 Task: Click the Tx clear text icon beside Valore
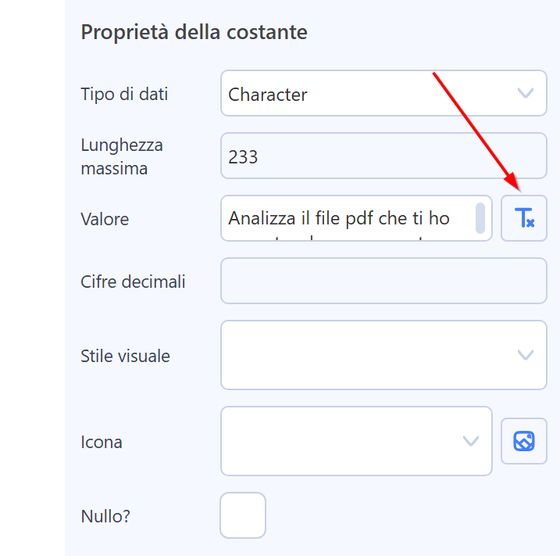(x=524, y=218)
